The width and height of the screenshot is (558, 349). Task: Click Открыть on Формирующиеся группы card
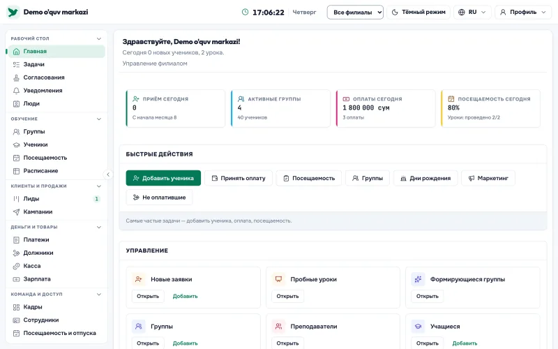click(427, 296)
